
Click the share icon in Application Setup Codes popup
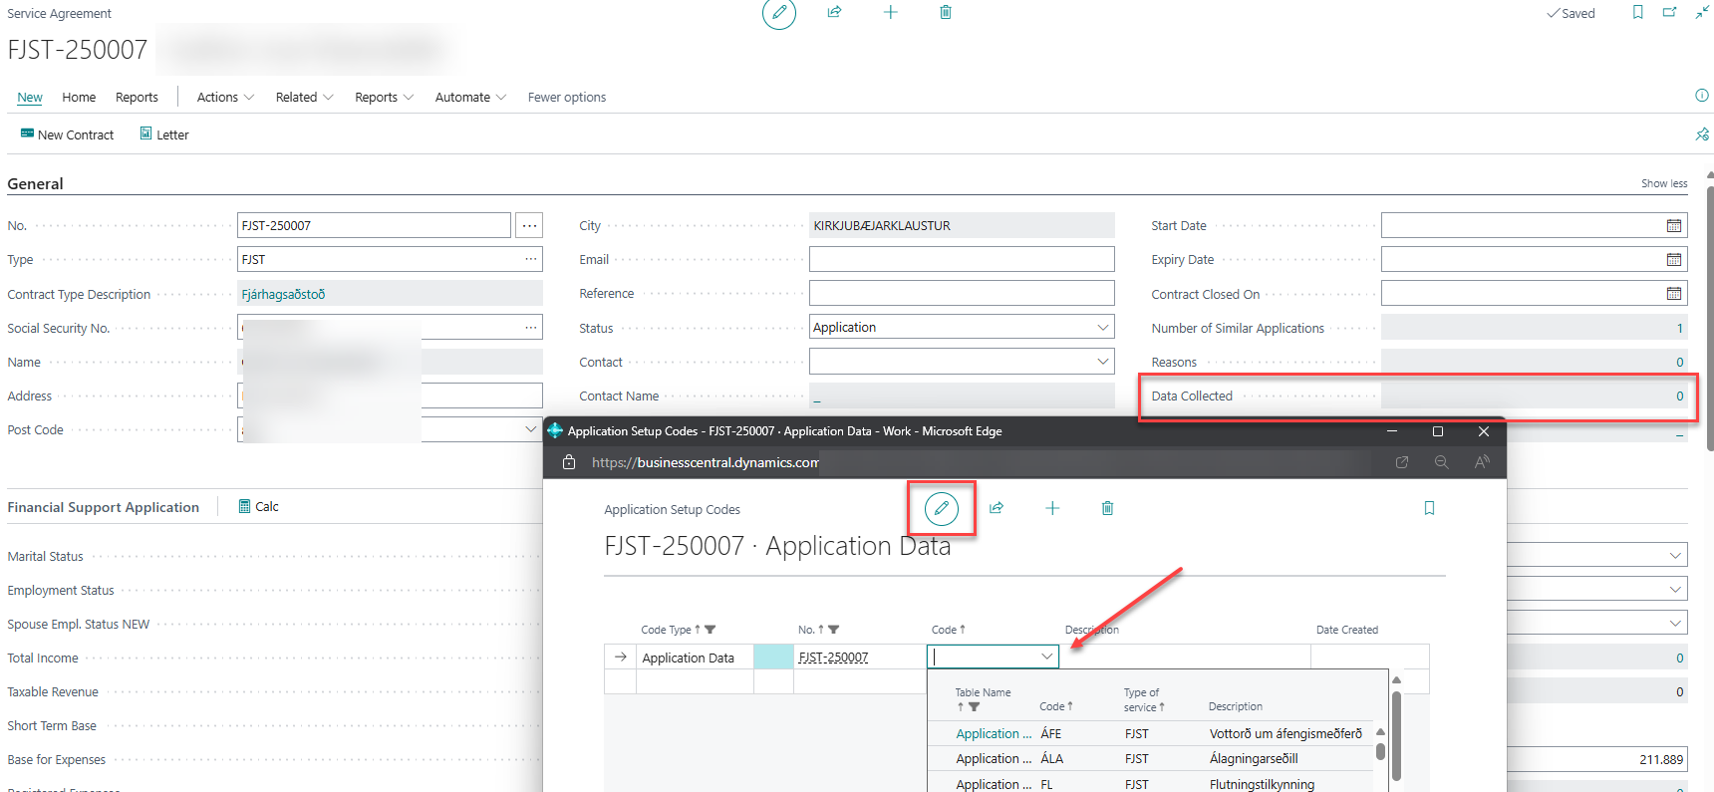tap(996, 508)
